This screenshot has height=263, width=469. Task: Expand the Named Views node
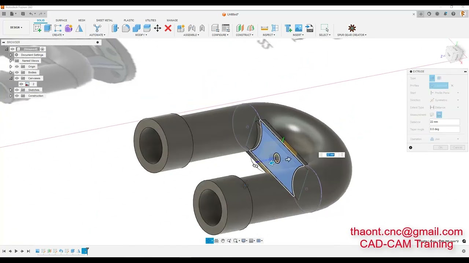[x=11, y=61]
